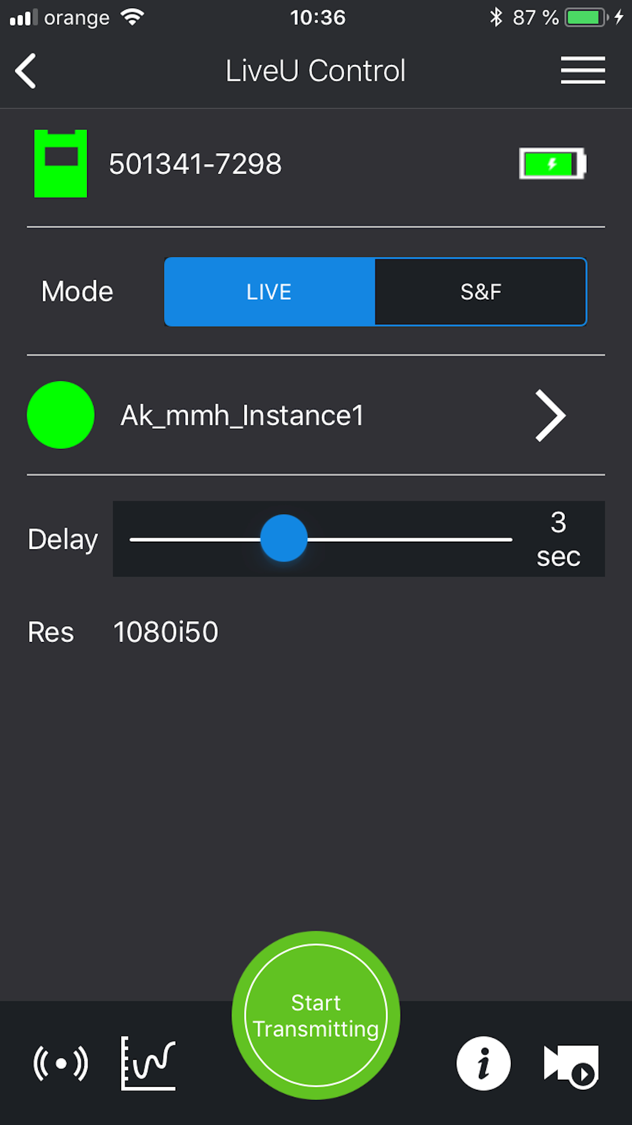632x1125 pixels.
Task: Click the Delay slider handle
Action: pyautogui.click(x=283, y=538)
